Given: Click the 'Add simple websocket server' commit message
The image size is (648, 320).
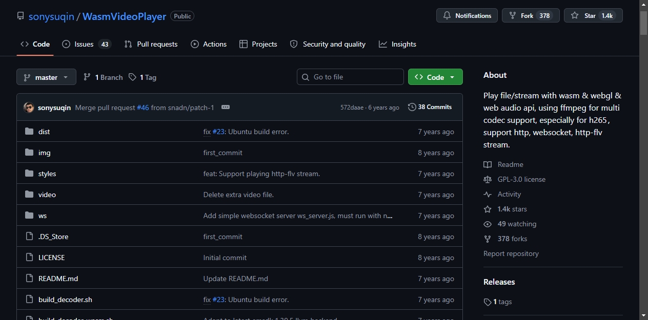Looking at the screenshot, I should point(298,216).
